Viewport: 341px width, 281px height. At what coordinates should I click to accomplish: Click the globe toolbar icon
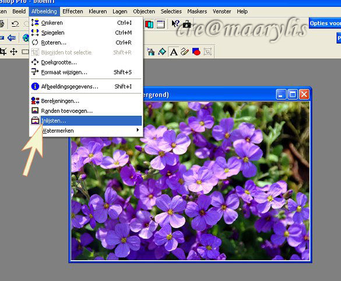coord(26,38)
